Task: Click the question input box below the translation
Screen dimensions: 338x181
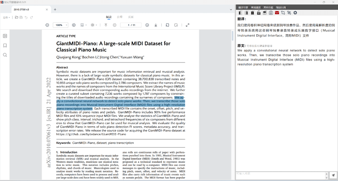Action: 280,175
